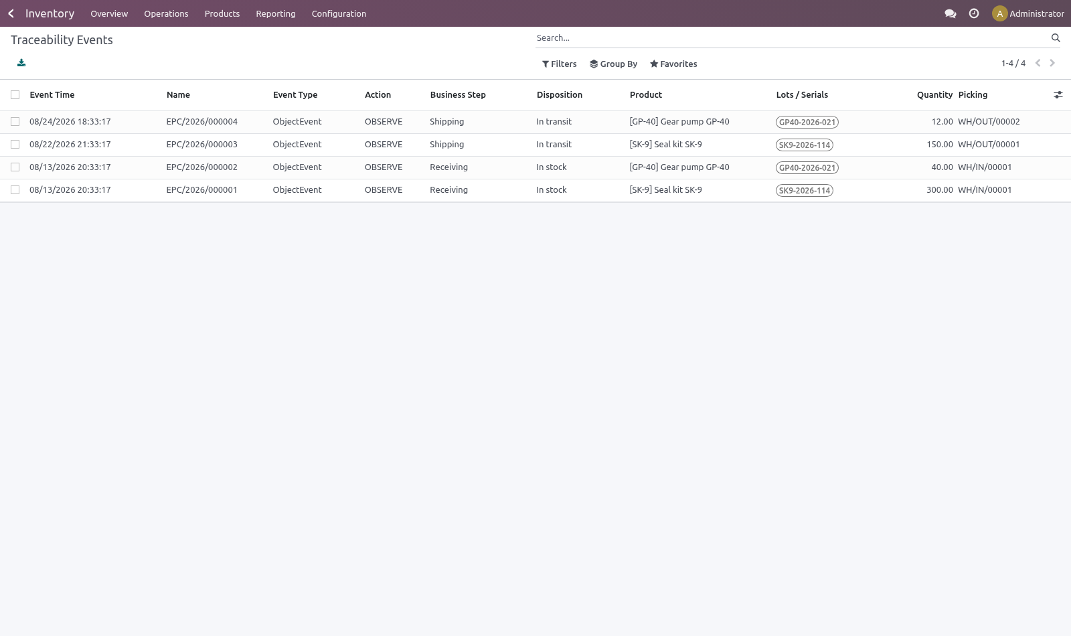
Task: Select the EPC/2026/000003 row checkbox
Action: (x=15, y=145)
